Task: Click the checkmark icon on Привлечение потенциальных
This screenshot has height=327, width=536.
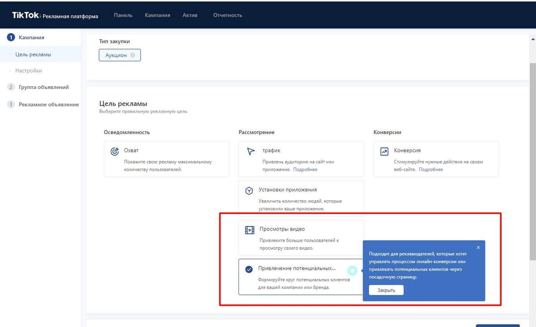Action: (x=249, y=269)
